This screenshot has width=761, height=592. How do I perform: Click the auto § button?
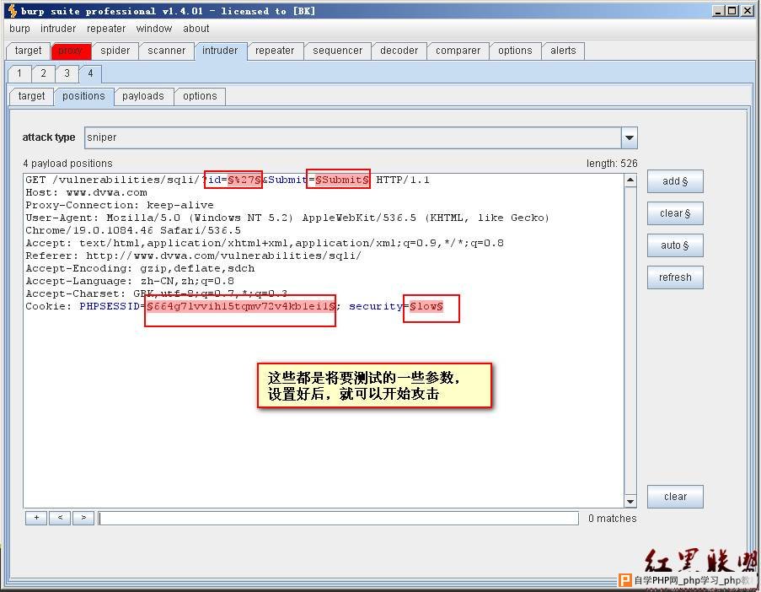pos(675,245)
